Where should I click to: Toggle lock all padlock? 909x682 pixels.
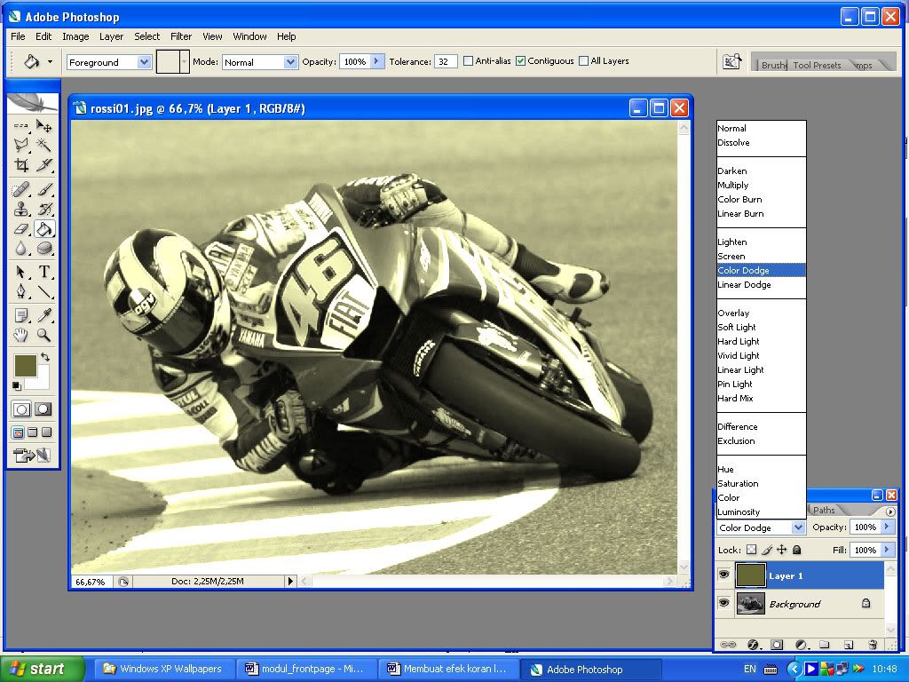(x=796, y=549)
